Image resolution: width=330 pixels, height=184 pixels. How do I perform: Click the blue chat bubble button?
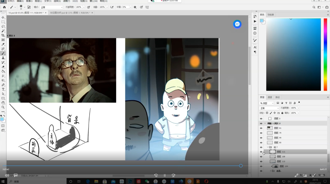click(x=237, y=24)
